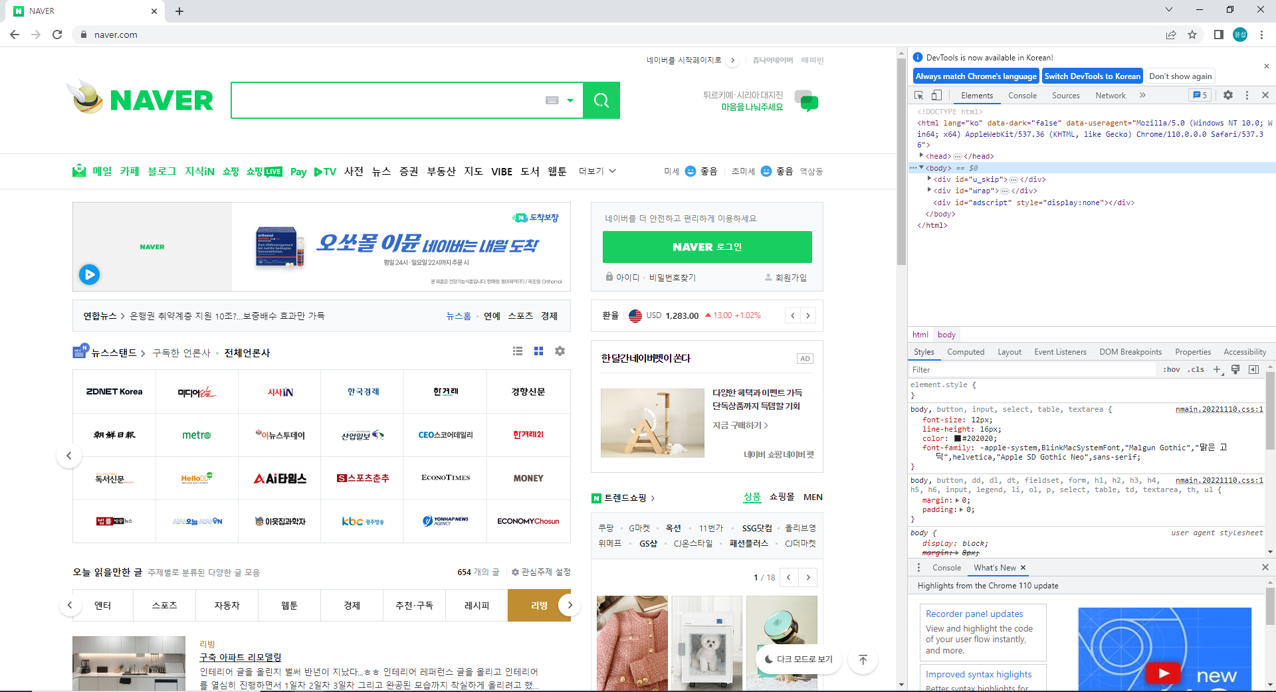Toggle DevTools device toolbar icon
This screenshot has height=692, width=1276.
point(936,95)
